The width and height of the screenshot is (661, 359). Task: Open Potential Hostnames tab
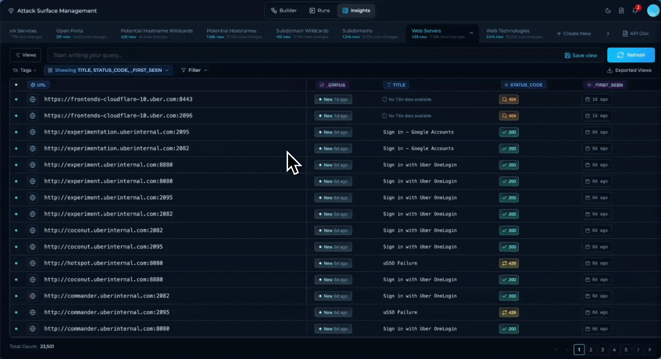tap(235, 33)
